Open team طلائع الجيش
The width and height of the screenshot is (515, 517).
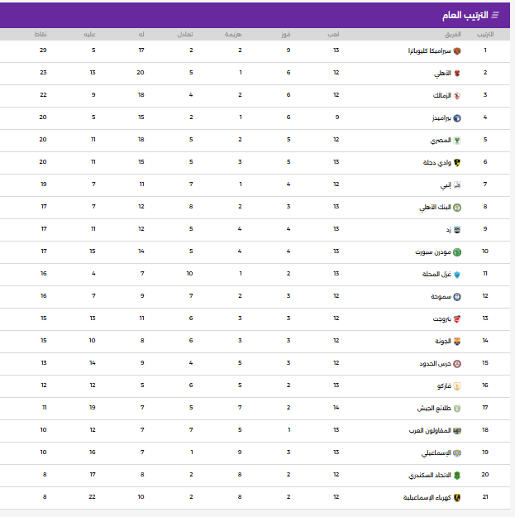434,409
